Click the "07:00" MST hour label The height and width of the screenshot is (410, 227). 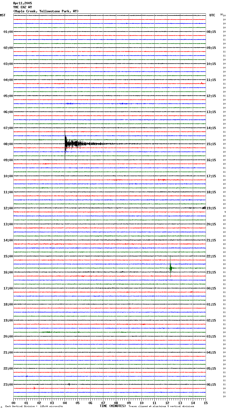coord(8,128)
